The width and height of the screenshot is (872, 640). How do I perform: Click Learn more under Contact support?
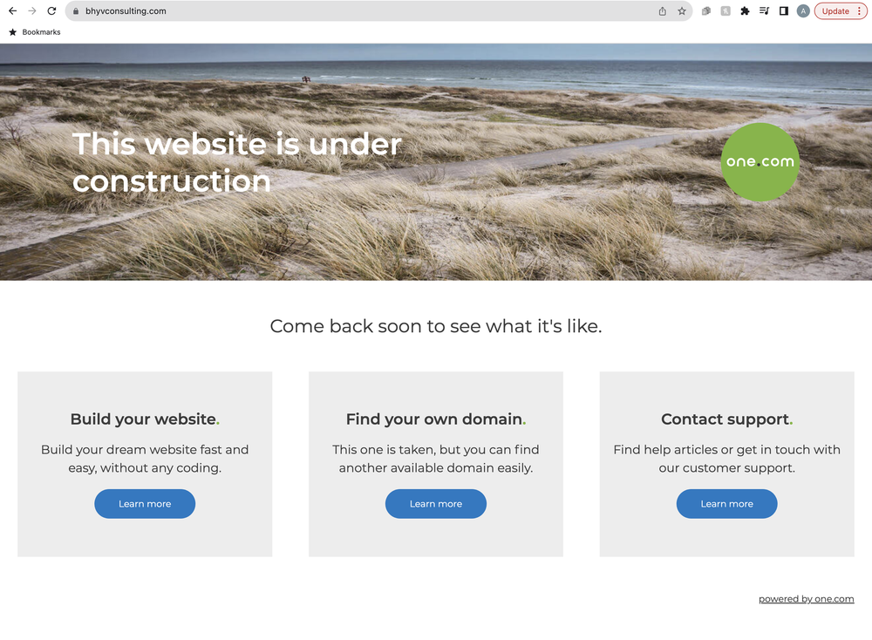(x=727, y=504)
